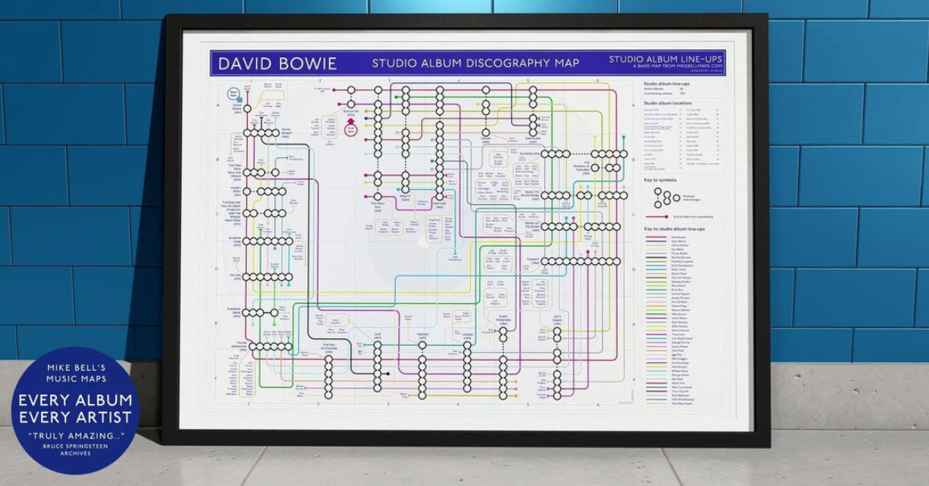
Task: Open the MIKEBELLMAPS.COM link
Action: (699, 65)
